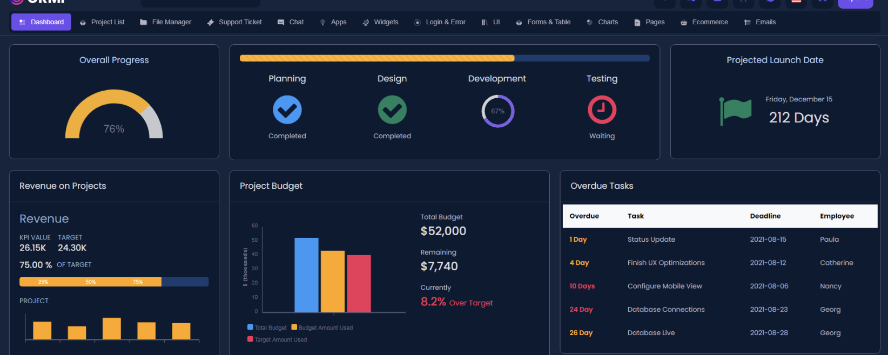888x355 pixels.
Task: Open the Charts menu
Action: [x=602, y=22]
